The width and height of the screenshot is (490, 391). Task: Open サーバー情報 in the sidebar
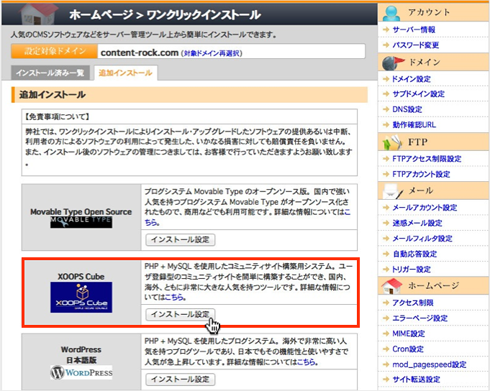[414, 29]
